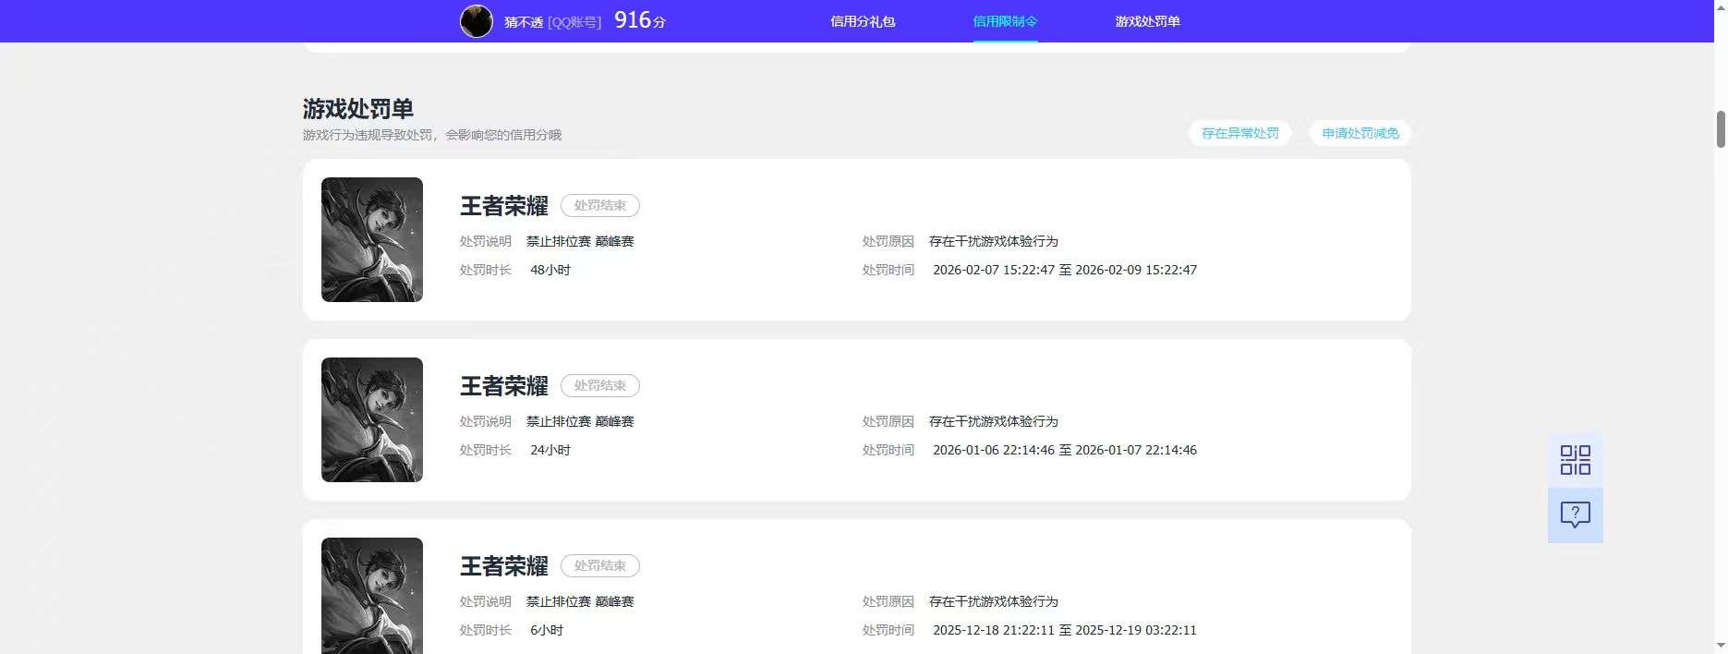Click the 申请处罚减免 button
This screenshot has height=654, width=1728.
pos(1360,133)
